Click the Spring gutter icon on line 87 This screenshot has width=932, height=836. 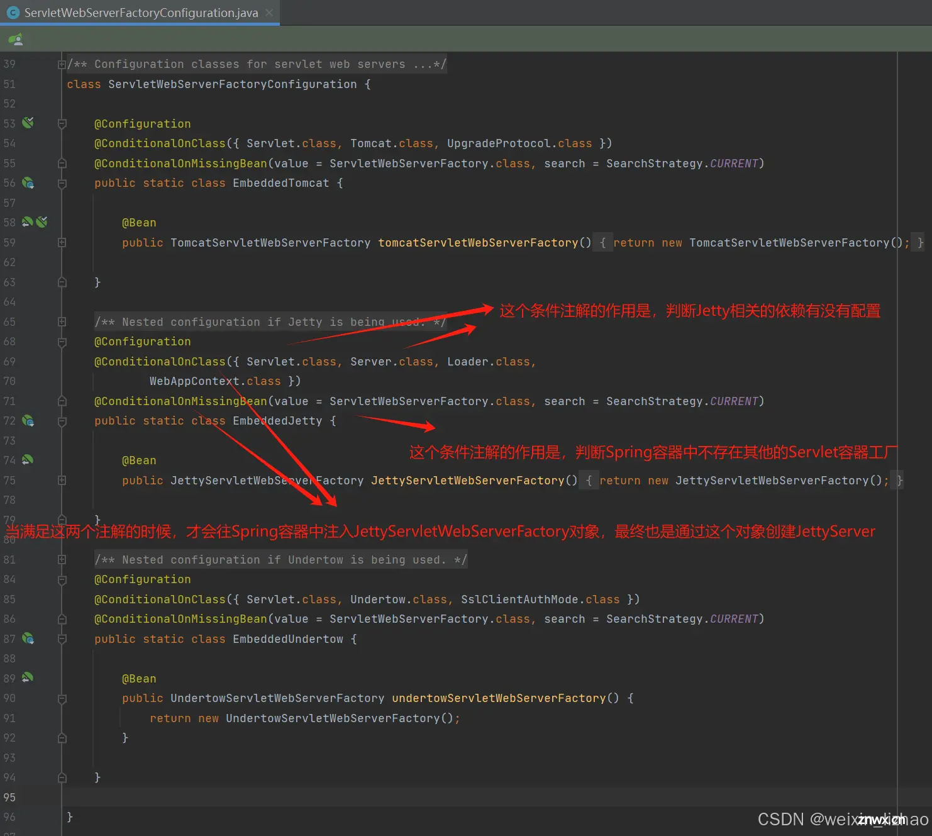[28, 638]
